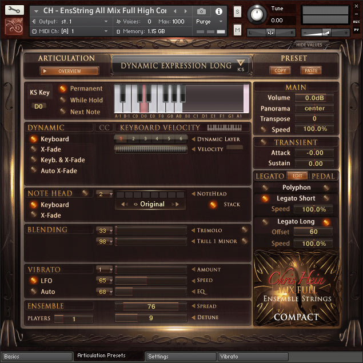
Task: Solo the instrument with the S button
Action: click(x=237, y=12)
